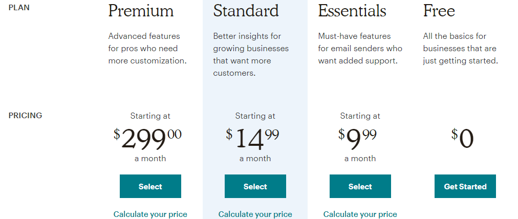Screen dimensions: 518x219
Task: Click the $299.00 Premium price
Action: tap(147, 138)
